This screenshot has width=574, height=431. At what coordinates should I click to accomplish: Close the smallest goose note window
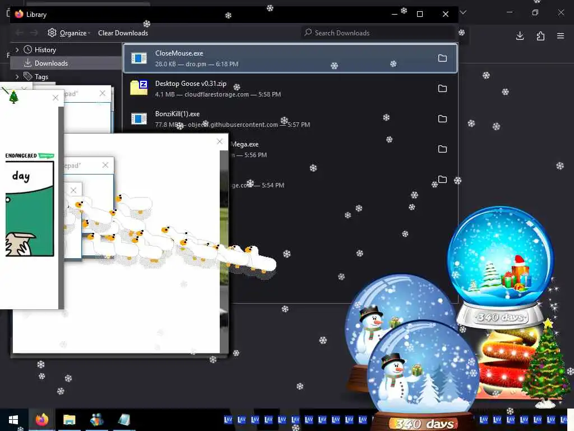73,190
